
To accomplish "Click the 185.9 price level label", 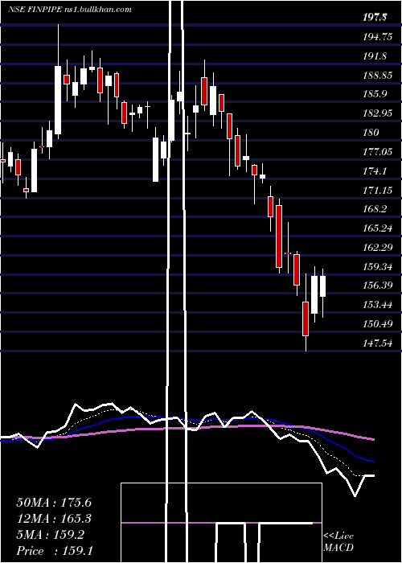I will coord(375,94).
